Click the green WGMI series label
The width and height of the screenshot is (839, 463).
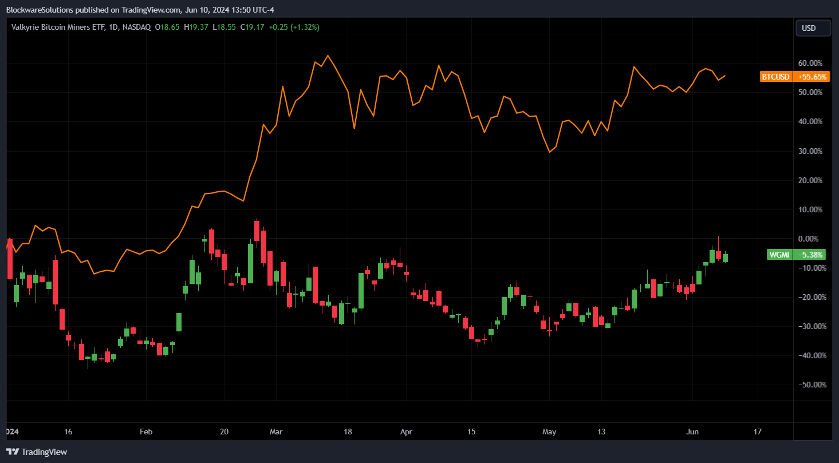coord(779,255)
